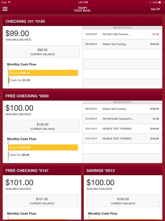Viewport: 165px width, 221px height.
Task: Sign off from the account
Action: tap(155, 9)
